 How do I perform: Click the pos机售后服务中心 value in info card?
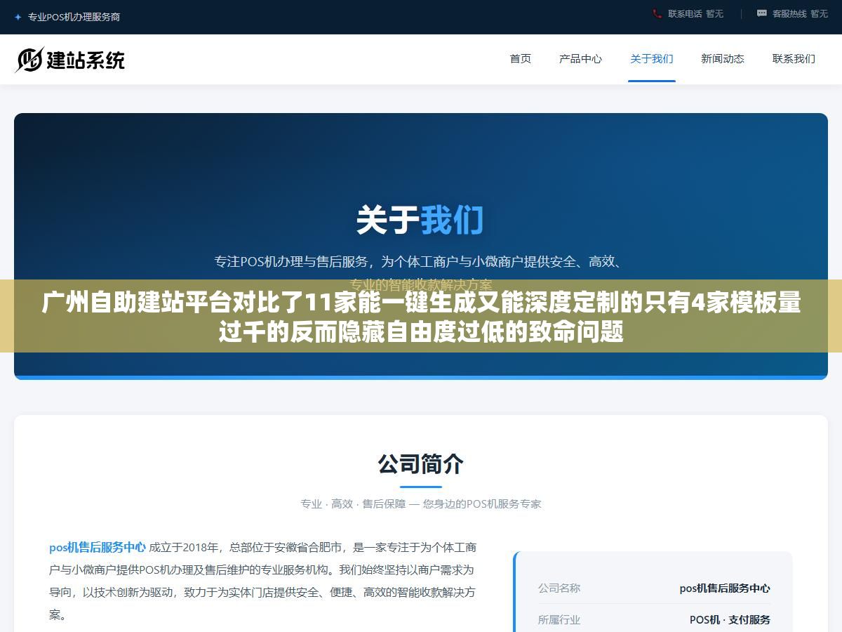pos(725,588)
